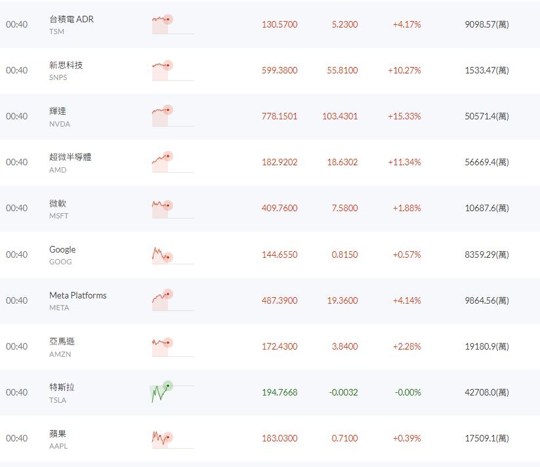This screenshot has height=467, width=540.
Task: Open the GOOG mini price chart
Action: [172, 254]
